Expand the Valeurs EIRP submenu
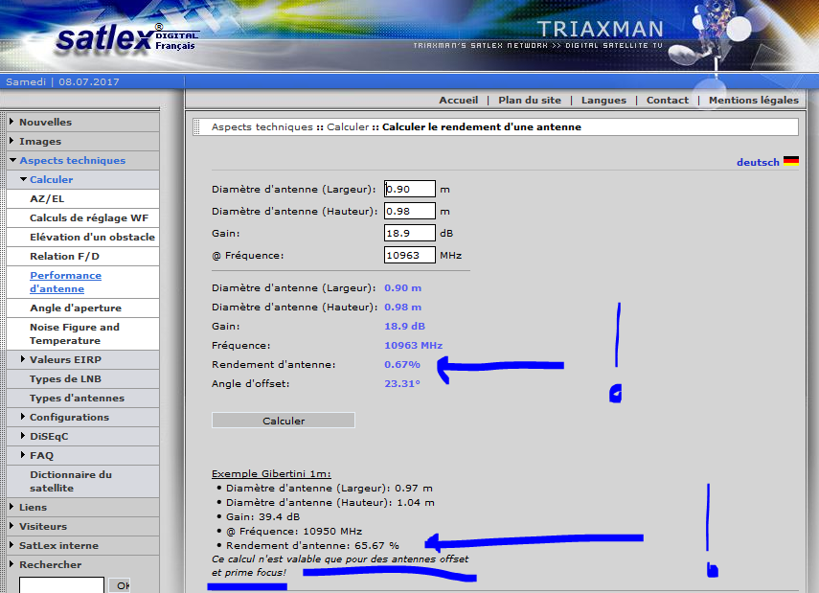Image resolution: width=819 pixels, height=593 pixels. click(x=65, y=359)
